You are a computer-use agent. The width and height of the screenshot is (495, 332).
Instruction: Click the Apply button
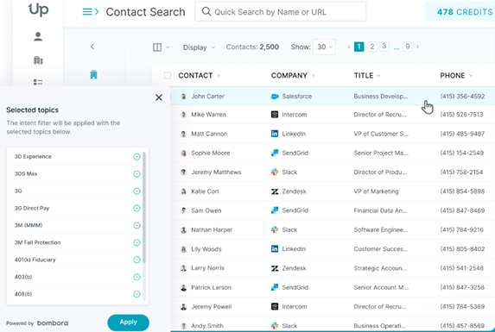128,323
